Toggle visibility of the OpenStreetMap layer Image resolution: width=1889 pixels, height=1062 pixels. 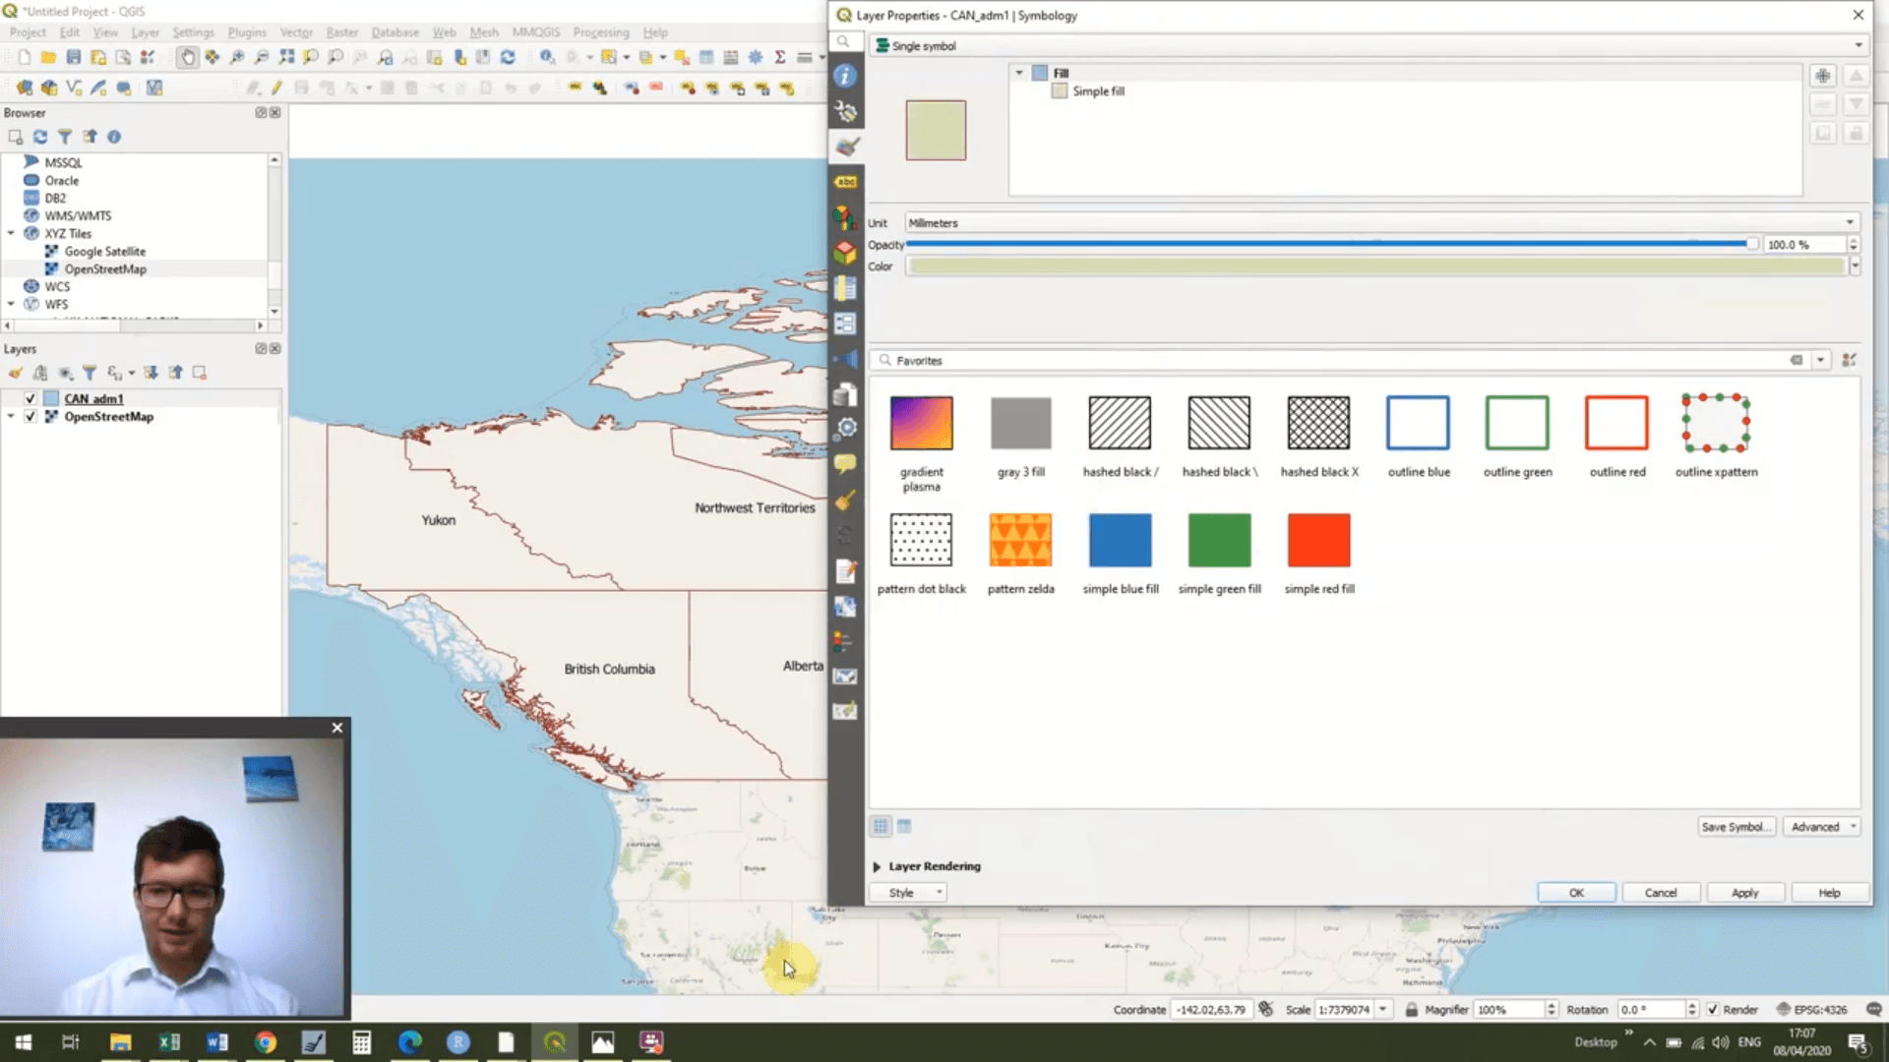coord(30,416)
